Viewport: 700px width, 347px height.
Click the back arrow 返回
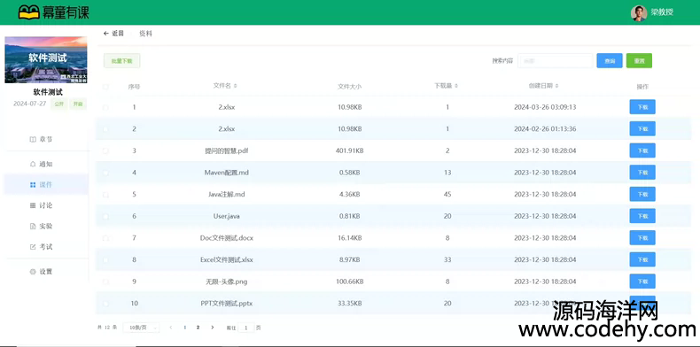coord(113,34)
